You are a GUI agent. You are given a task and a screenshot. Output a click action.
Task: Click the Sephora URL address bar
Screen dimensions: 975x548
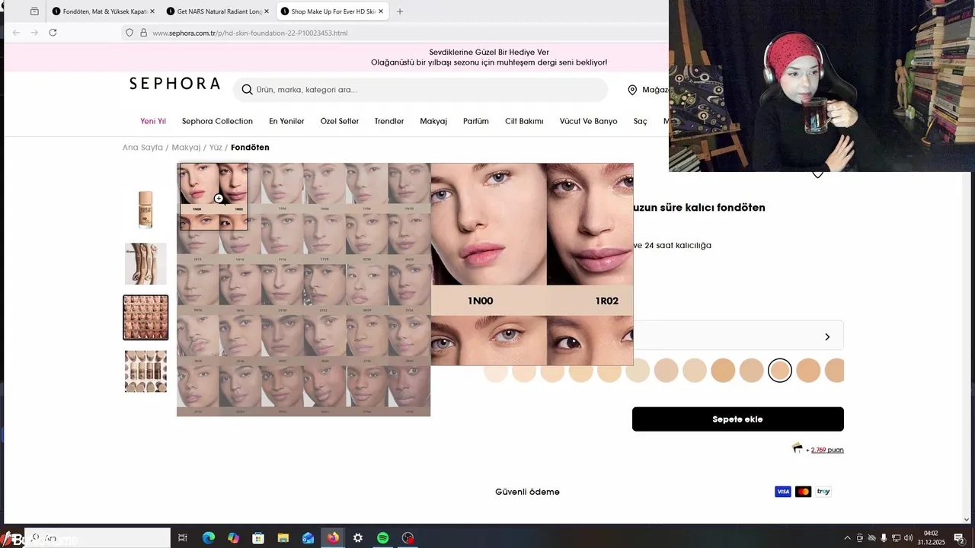point(396,33)
